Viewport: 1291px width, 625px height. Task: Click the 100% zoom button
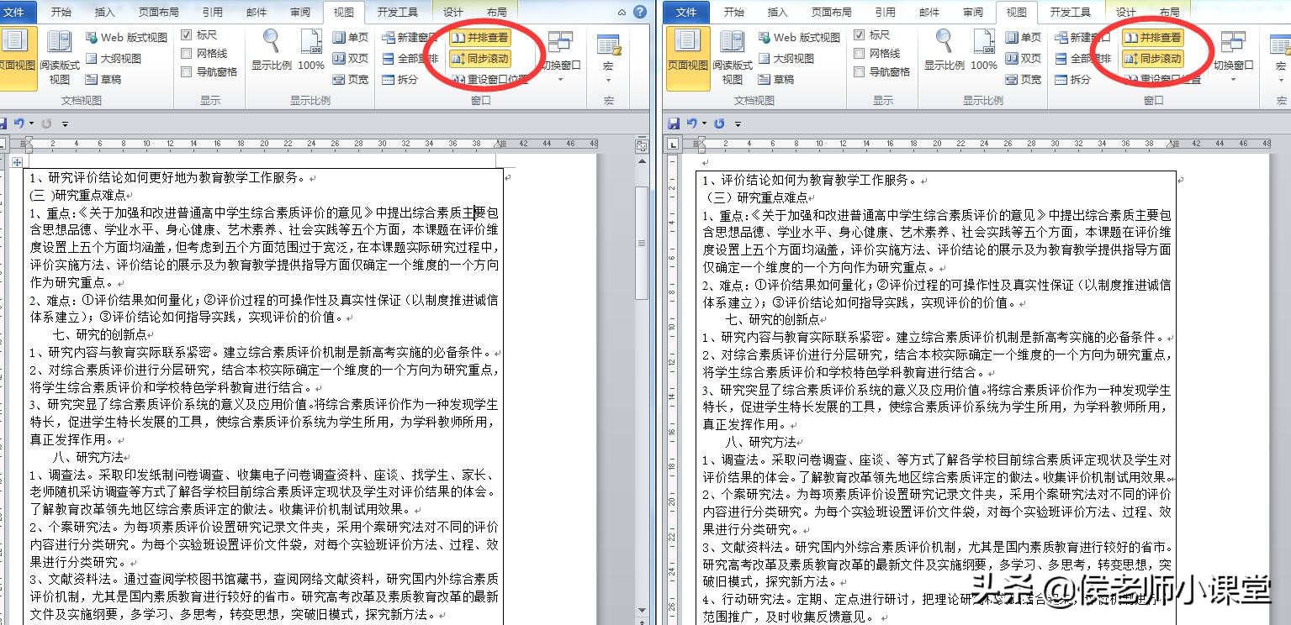coord(310,46)
